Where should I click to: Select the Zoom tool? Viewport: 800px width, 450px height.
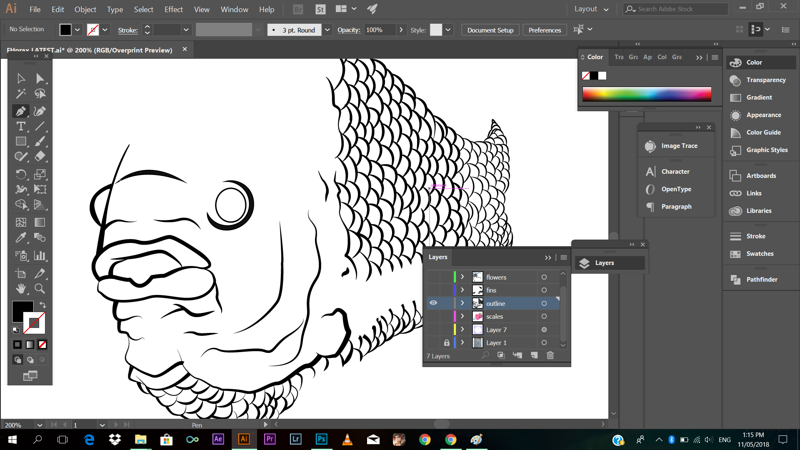click(40, 288)
